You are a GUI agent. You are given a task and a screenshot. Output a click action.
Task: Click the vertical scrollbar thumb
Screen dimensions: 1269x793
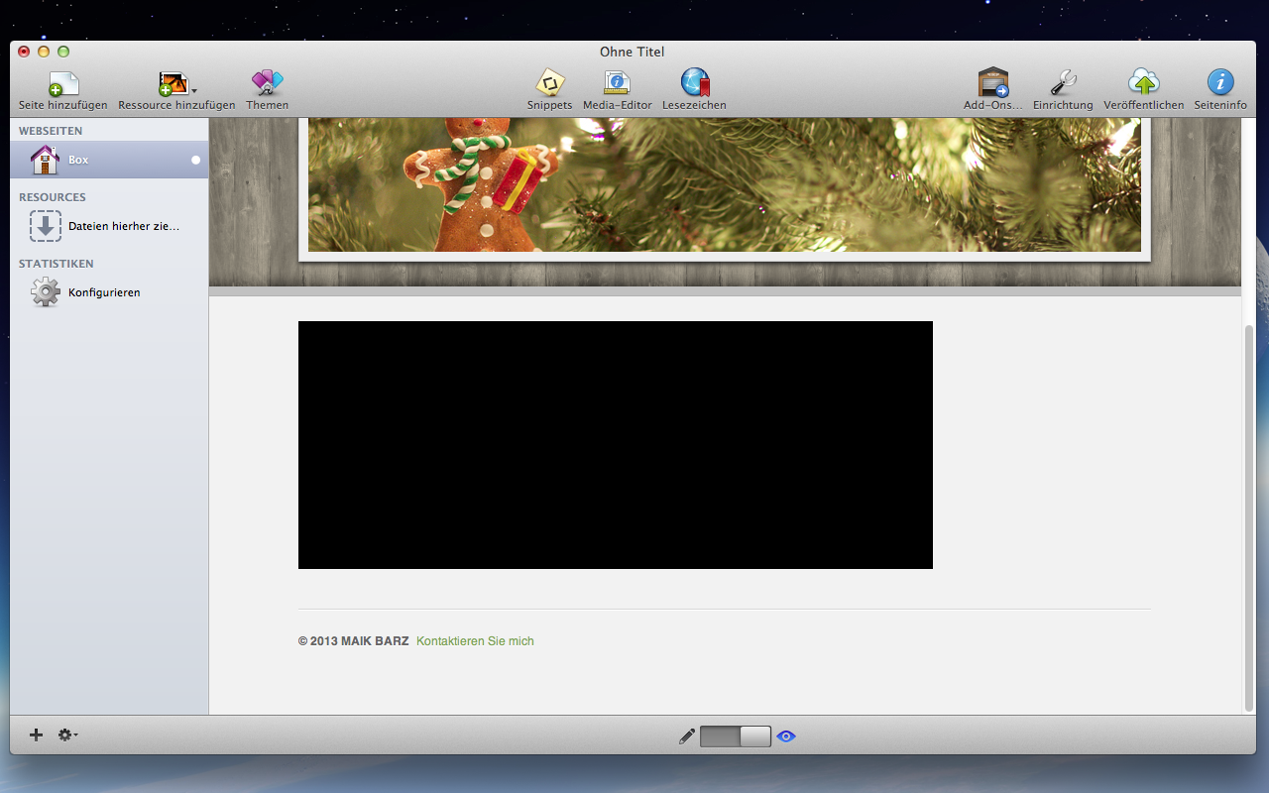1249,517
